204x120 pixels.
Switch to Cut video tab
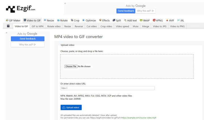[92, 26]
